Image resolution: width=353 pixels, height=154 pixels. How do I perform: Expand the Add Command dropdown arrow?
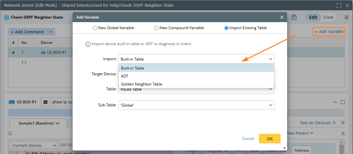click(51, 32)
